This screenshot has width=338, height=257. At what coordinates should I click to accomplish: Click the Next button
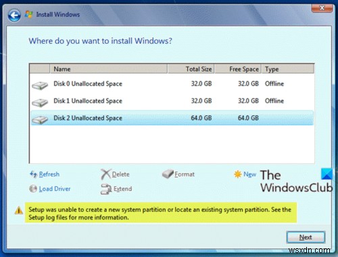point(306,237)
